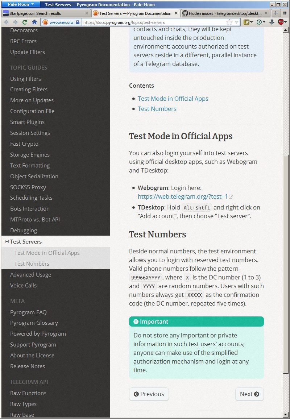Switch to the Test Servers Pyrogram Documentation tab
The width and height of the screenshot is (290, 419).
(x=135, y=13)
